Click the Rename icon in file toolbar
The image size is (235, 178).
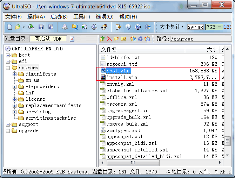tap(123, 39)
